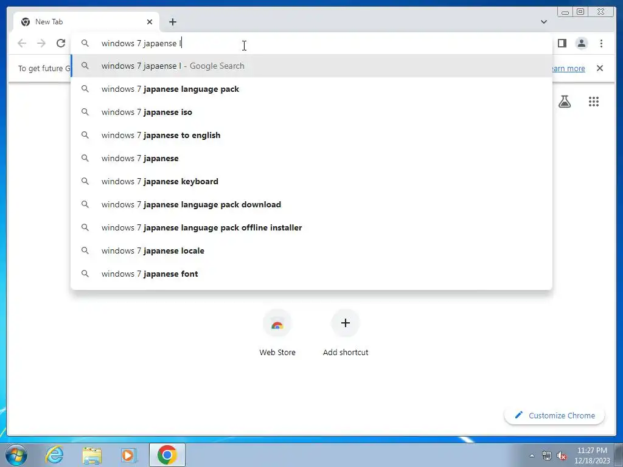Click the Chrome taskbar icon

(x=167, y=455)
